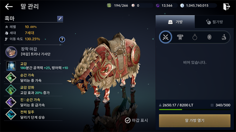
Task: Select the 교감 강화 skill entry
Action: [x=33, y=90]
